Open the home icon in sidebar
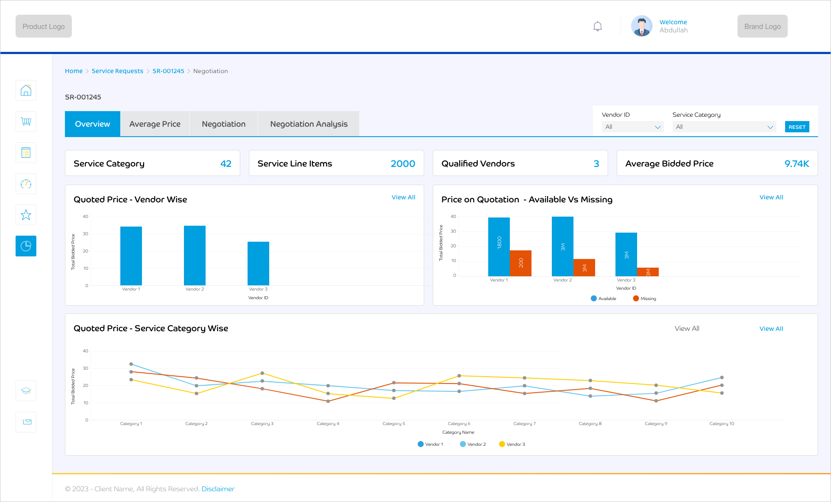This screenshot has width=831, height=502. (x=26, y=90)
